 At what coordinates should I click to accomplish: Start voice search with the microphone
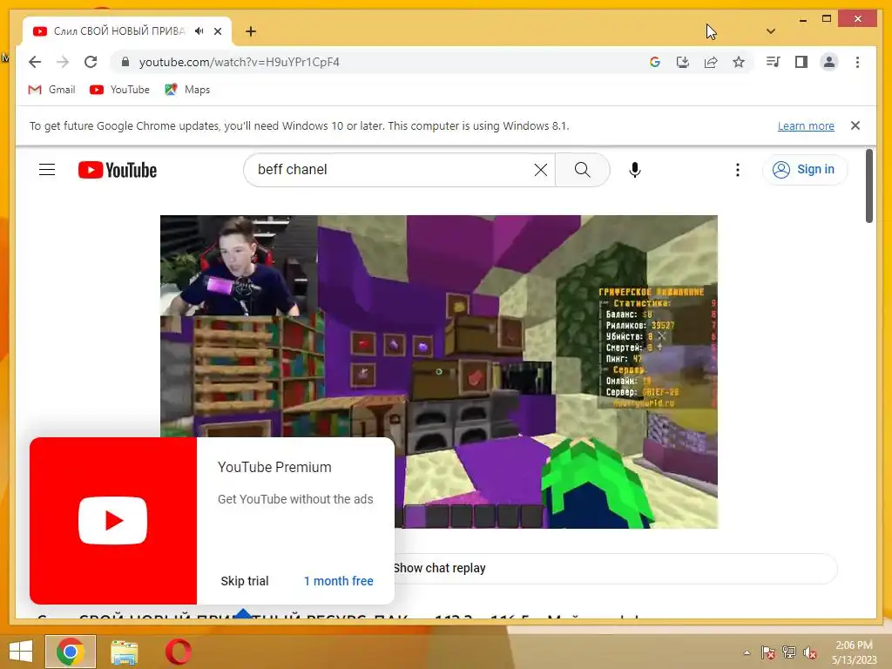tap(635, 170)
